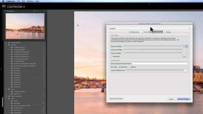Click icon beside Ep 13 b workflow collection
203x114 pixels.
click(x=12, y=61)
